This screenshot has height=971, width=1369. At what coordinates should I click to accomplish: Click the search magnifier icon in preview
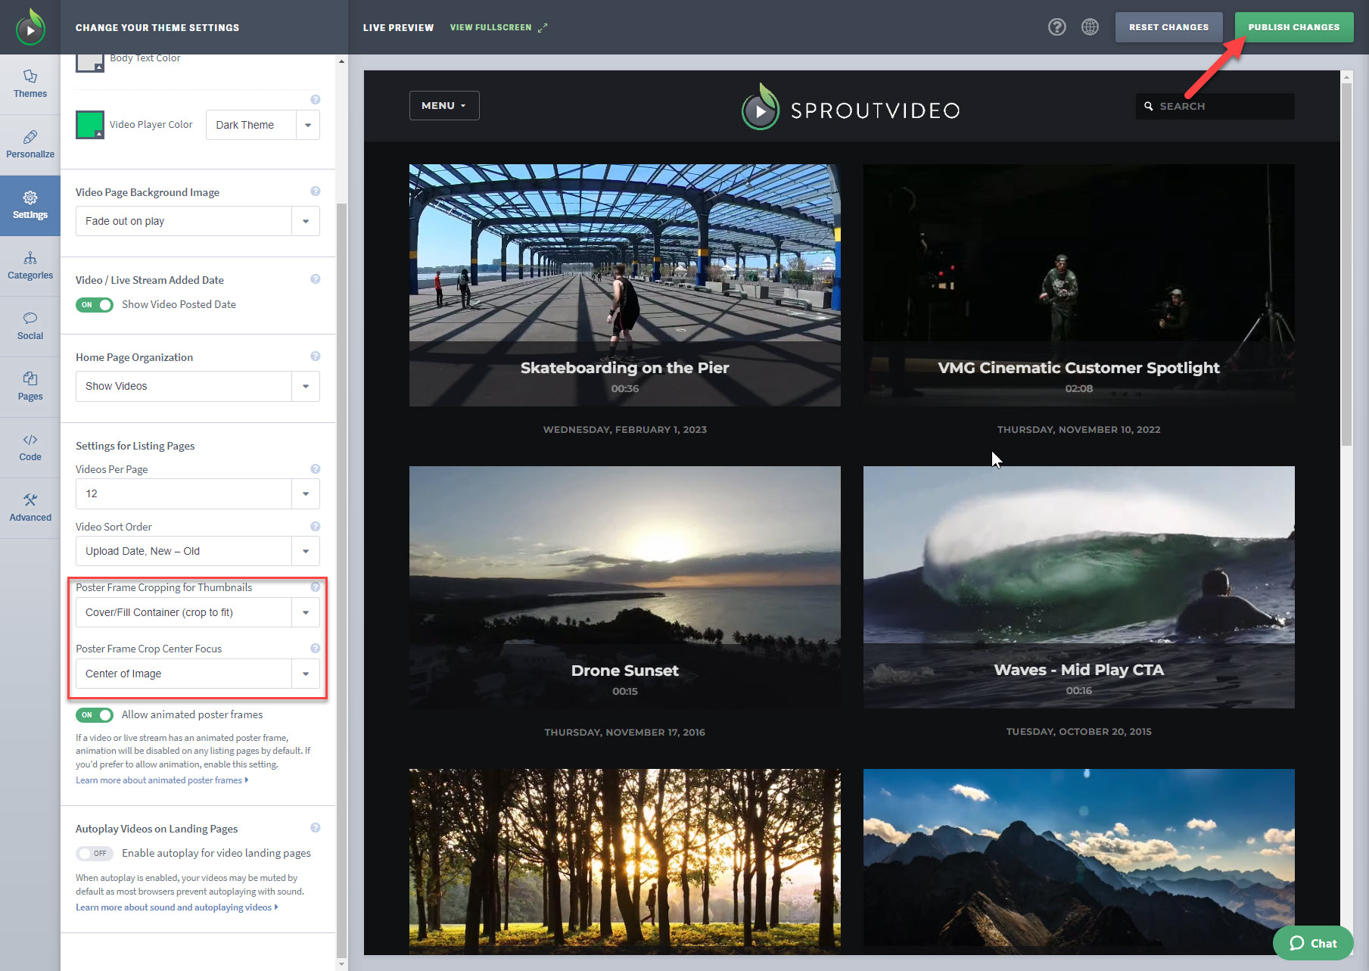(1149, 106)
